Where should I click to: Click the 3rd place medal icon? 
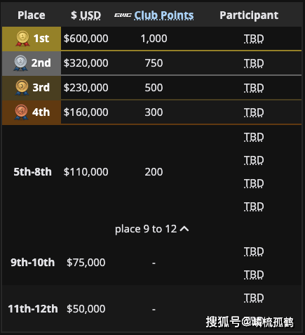point(22,88)
